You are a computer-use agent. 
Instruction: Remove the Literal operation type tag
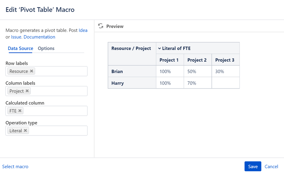[25, 131]
